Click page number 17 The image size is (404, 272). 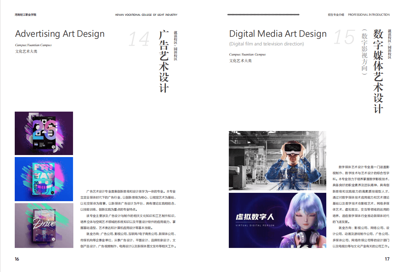pyautogui.click(x=387, y=259)
